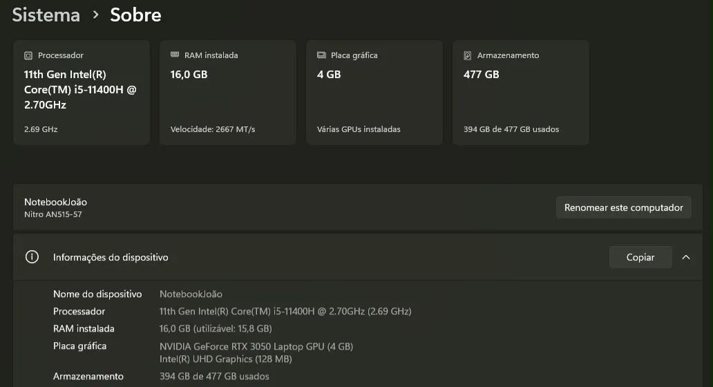Click Várias GPUs instaladas text
This screenshot has width=713, height=387.
click(359, 129)
